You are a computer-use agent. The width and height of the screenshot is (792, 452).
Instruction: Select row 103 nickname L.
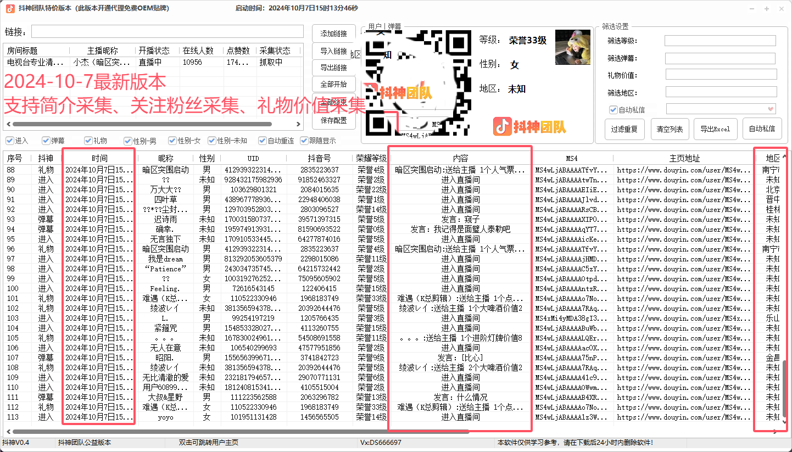point(165,318)
